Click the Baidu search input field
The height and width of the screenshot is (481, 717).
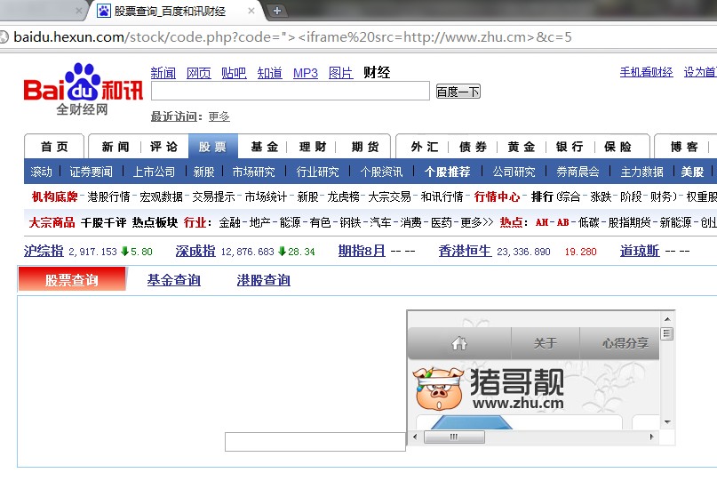291,91
